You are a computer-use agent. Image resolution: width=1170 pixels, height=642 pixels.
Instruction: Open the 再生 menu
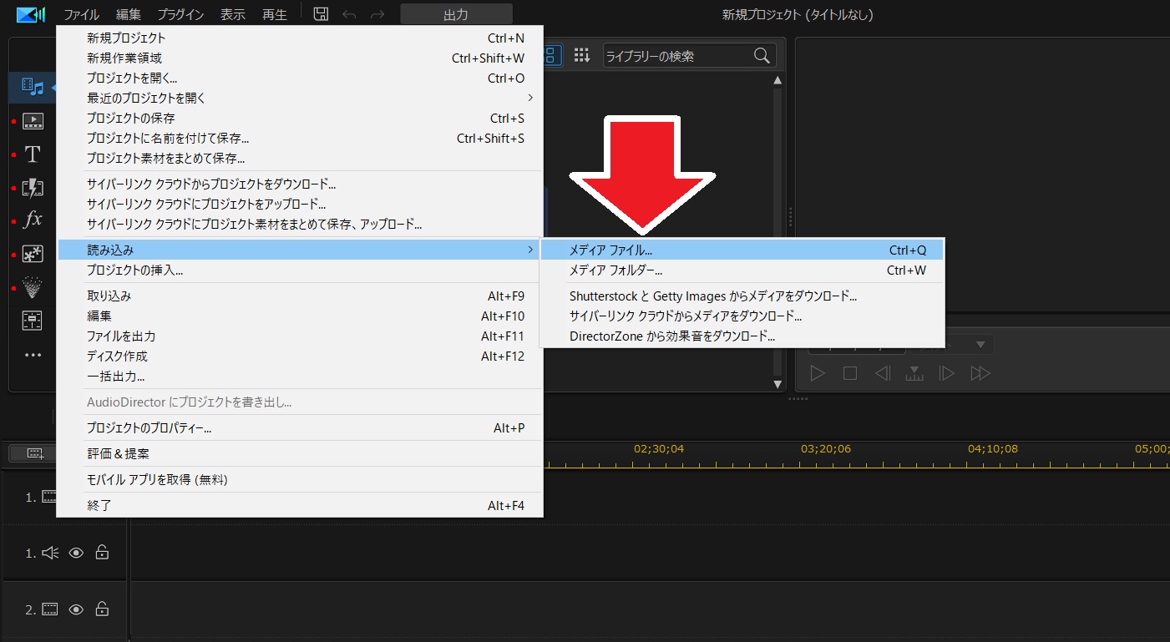275,14
